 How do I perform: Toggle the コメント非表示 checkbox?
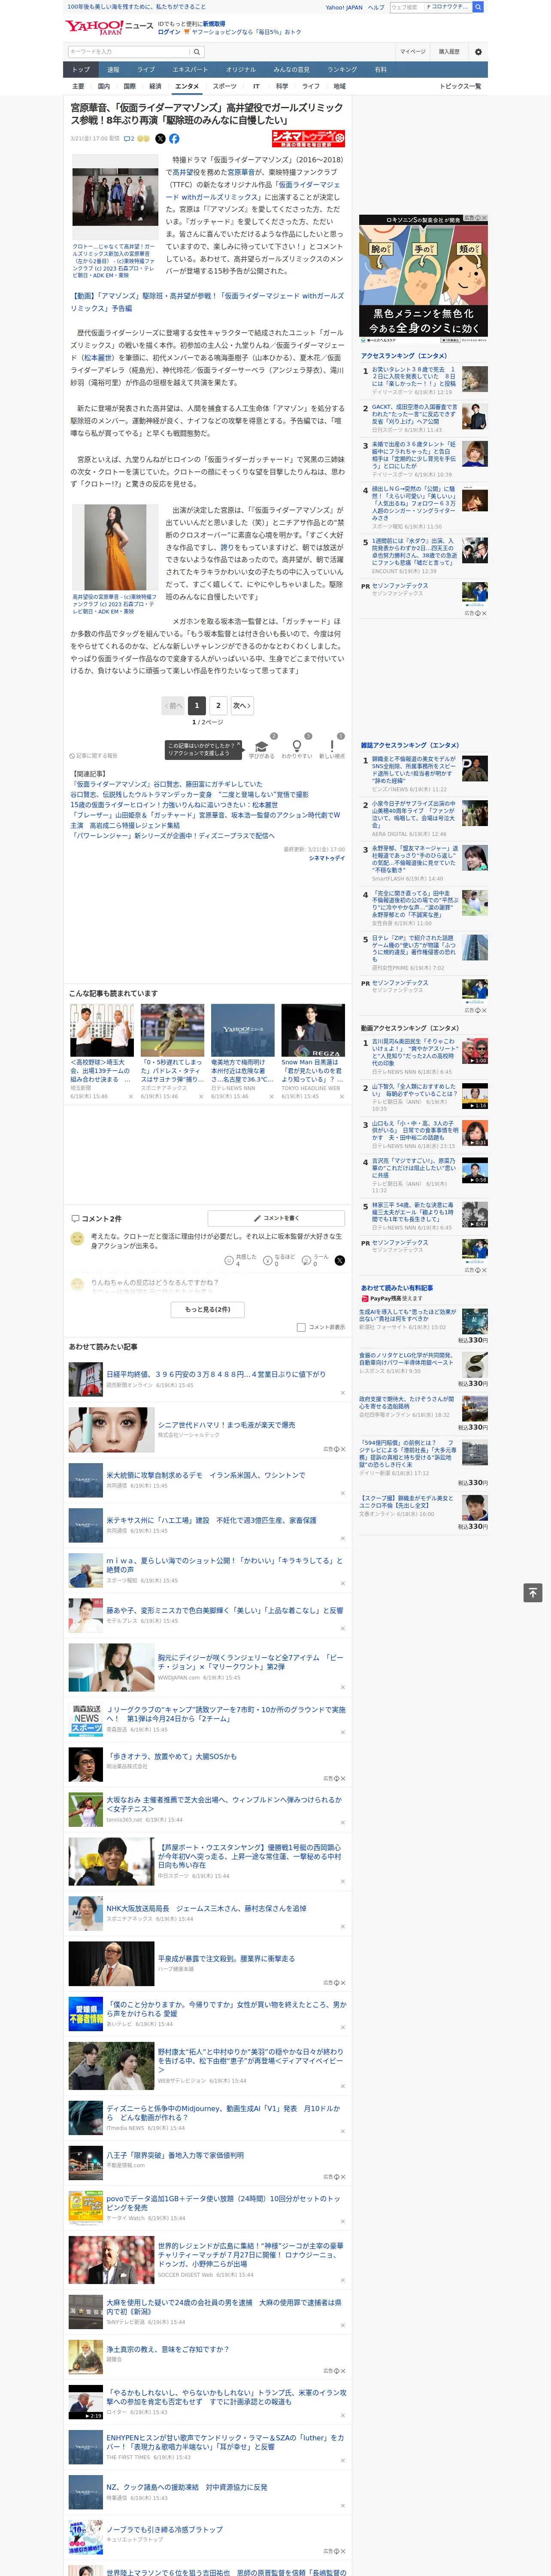pyautogui.click(x=301, y=1327)
